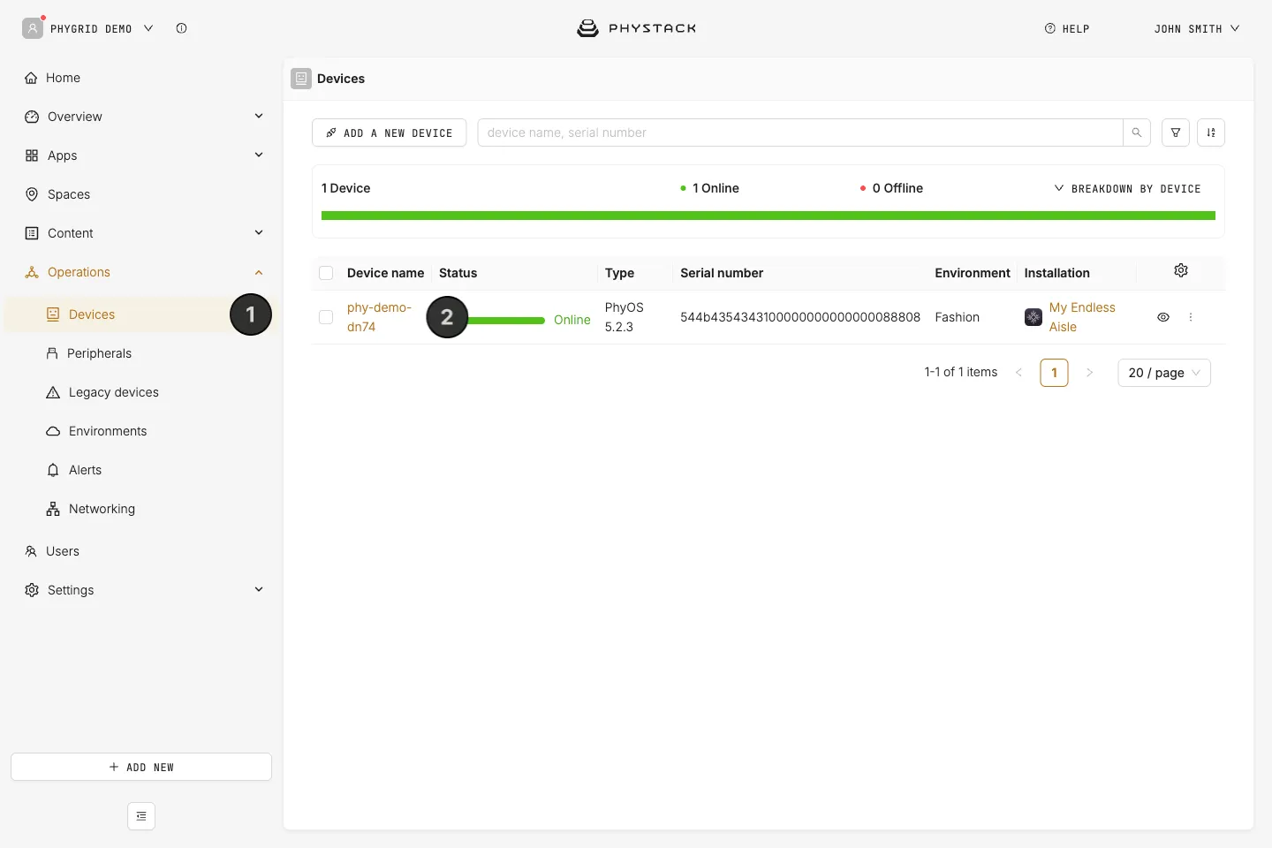Select the phy-demo-dn74 row checkbox
The image size is (1272, 848).
coord(326,317)
